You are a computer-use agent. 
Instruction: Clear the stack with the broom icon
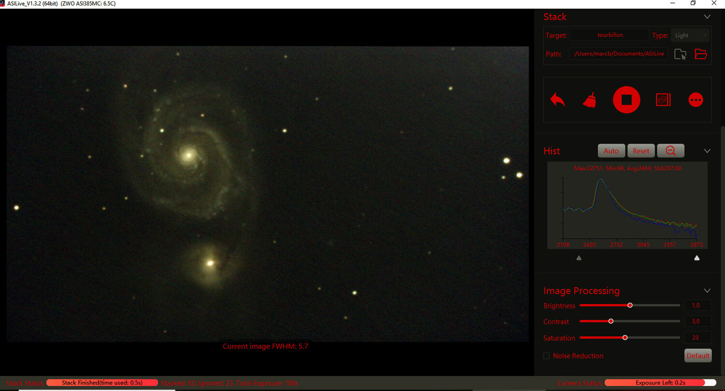point(590,100)
